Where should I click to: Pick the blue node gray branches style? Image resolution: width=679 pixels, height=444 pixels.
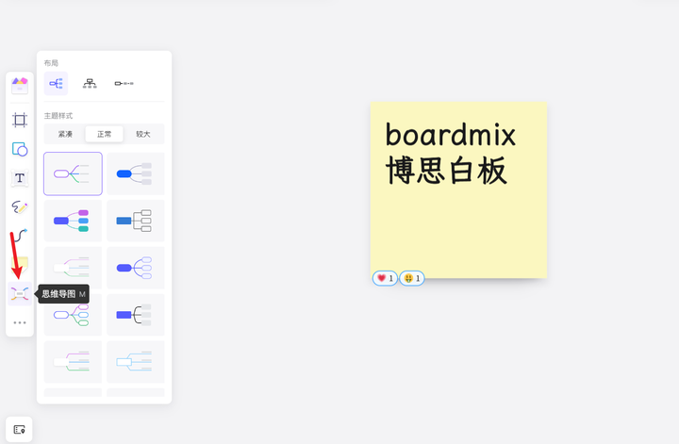coord(136,173)
